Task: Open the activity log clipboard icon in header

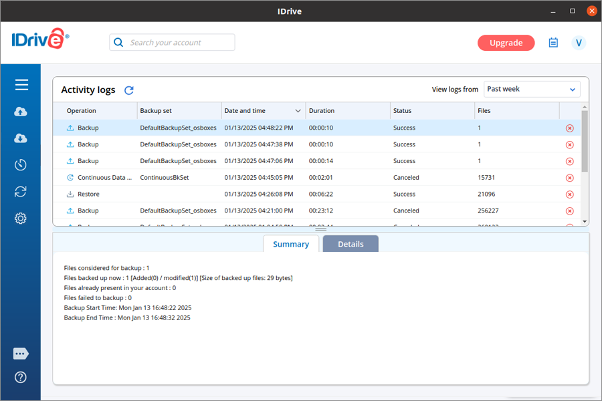Action: tap(553, 43)
